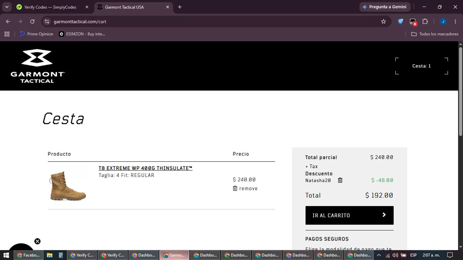Click IR AL CARRITO checkout button
This screenshot has height=260, width=463.
349,215
